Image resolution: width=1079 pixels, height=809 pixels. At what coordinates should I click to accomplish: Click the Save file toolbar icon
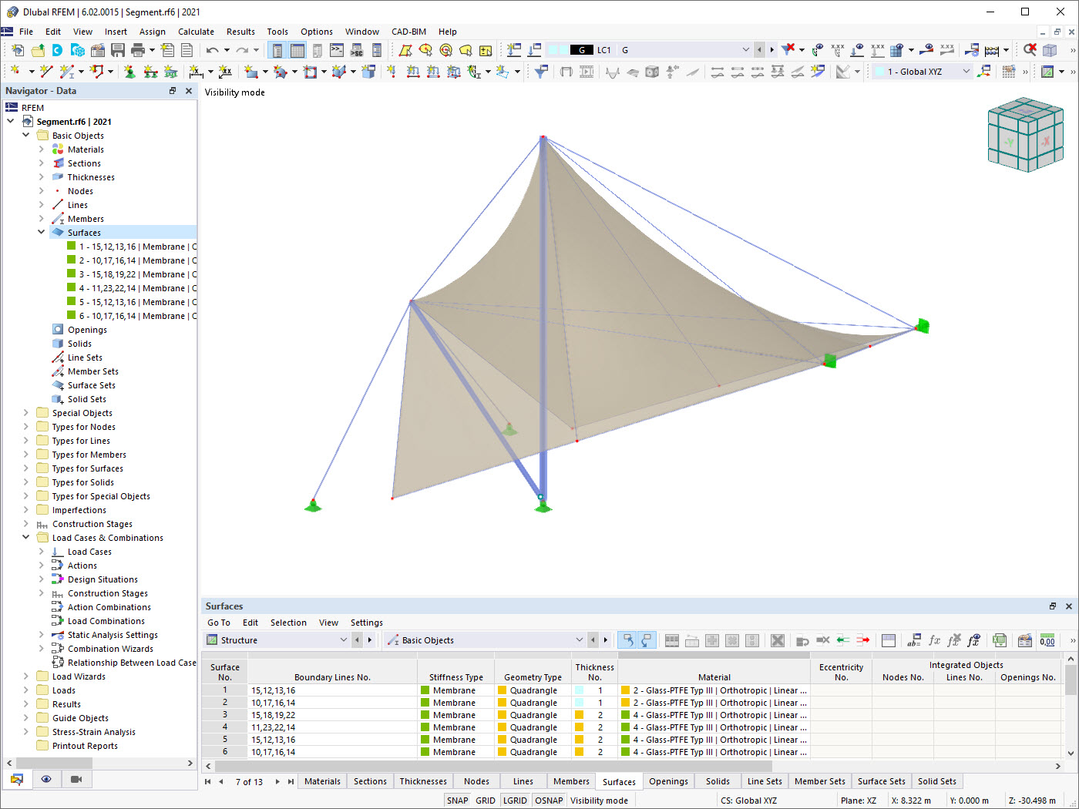(118, 50)
